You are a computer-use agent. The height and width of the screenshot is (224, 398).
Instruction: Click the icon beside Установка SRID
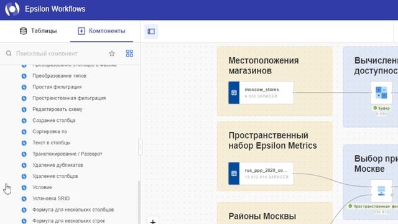click(x=24, y=199)
